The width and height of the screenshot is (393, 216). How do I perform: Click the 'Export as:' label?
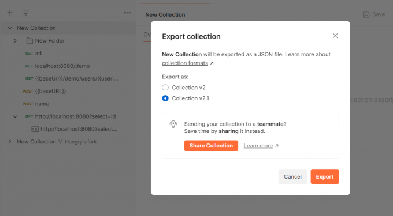point(175,77)
